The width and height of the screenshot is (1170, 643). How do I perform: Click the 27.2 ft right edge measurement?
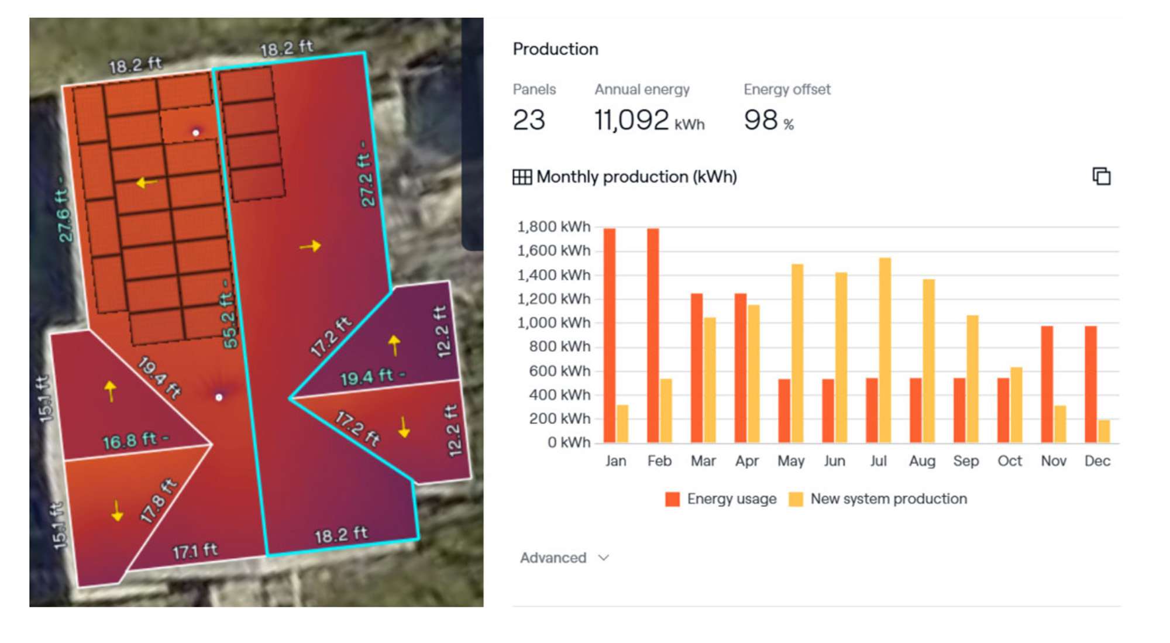366,174
